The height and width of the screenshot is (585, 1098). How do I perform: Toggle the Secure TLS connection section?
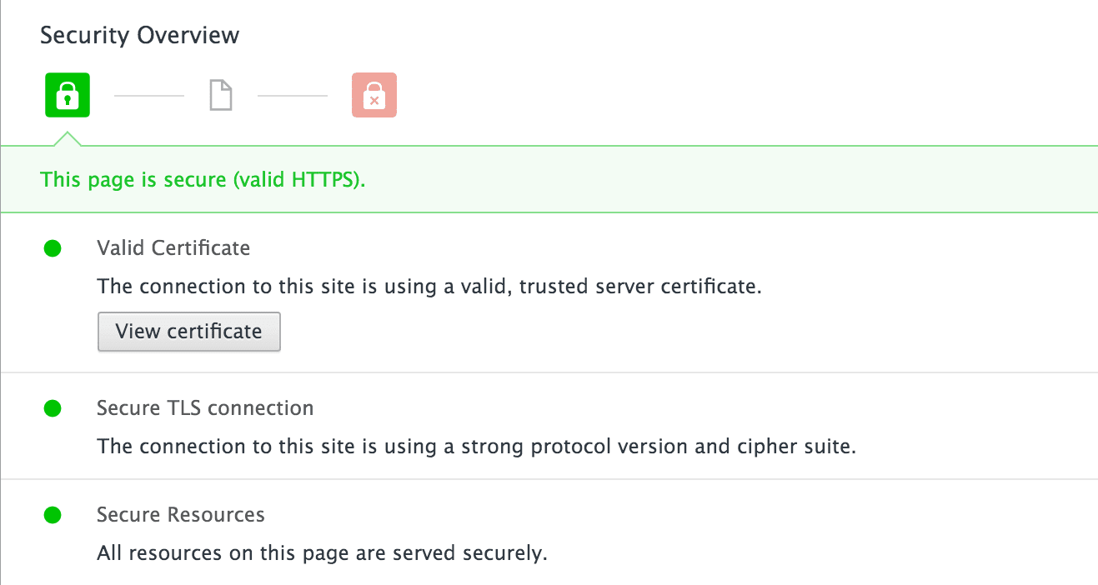(205, 407)
